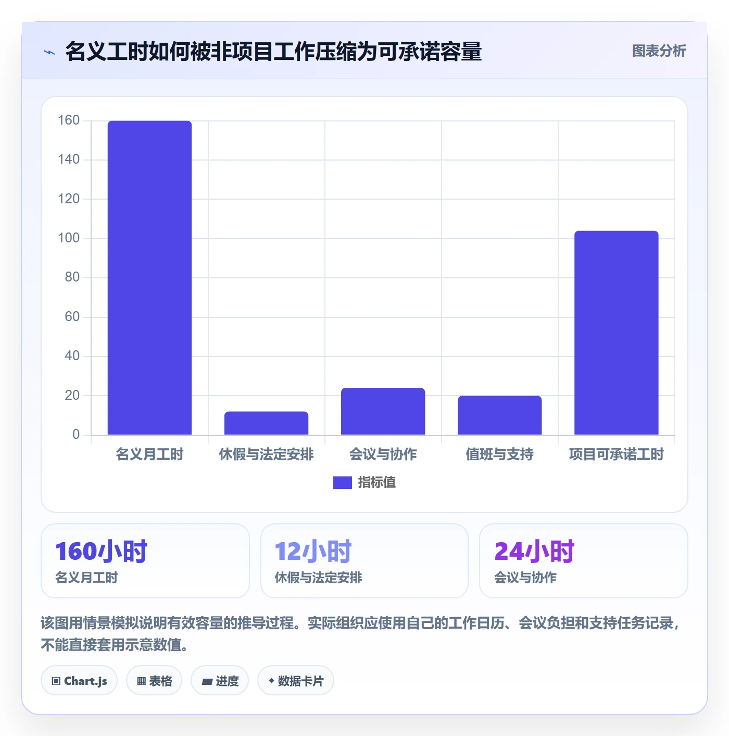
Task: Click the diamond icon in 数据卡片 chip
Action: click(271, 681)
